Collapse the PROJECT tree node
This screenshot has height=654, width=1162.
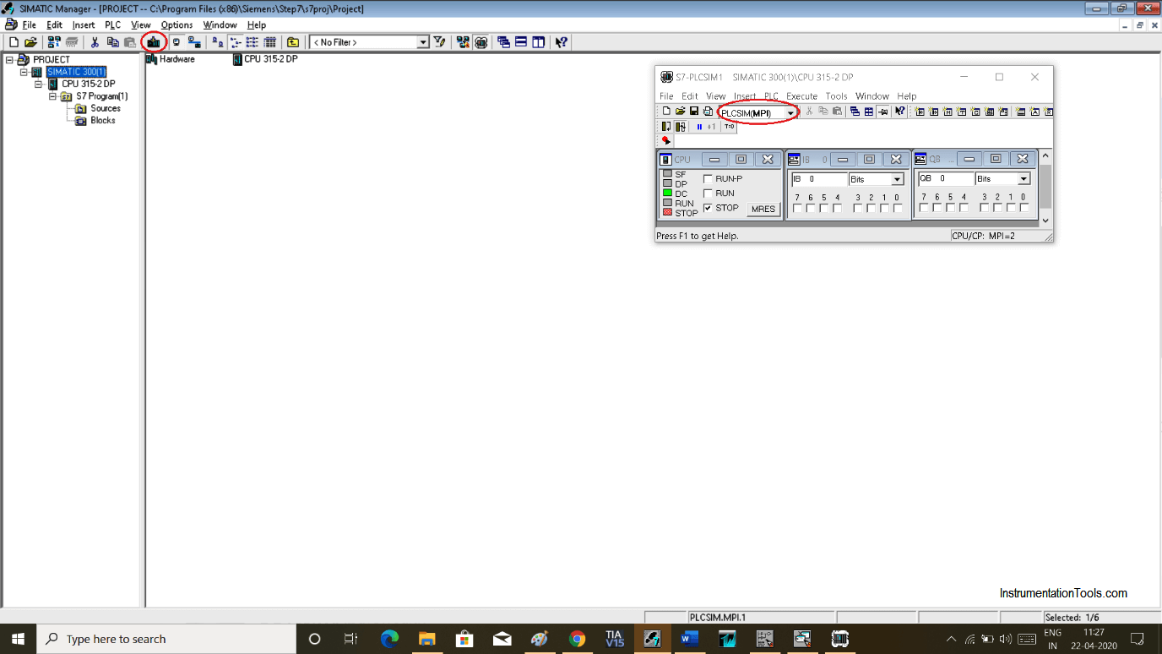[10, 60]
